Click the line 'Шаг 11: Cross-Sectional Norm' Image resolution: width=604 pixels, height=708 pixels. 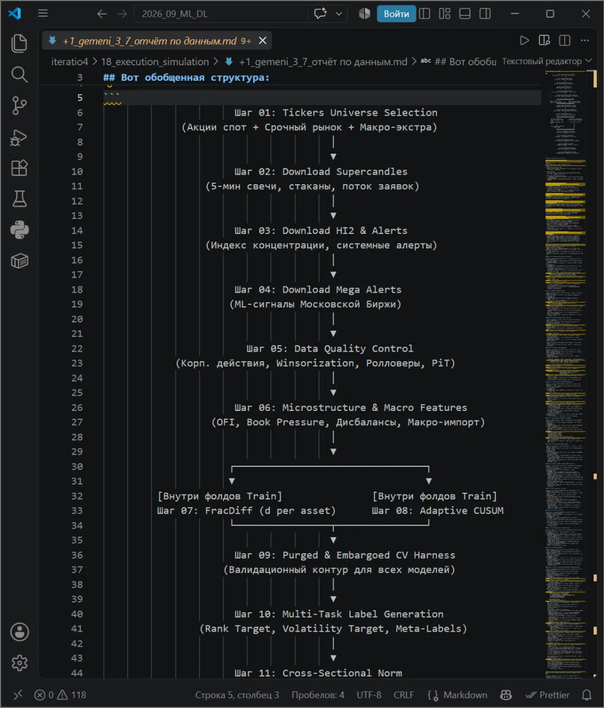pyautogui.click(x=318, y=673)
